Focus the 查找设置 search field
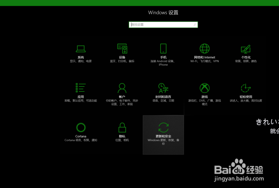The width and height of the screenshot is (279, 188). pos(163,25)
